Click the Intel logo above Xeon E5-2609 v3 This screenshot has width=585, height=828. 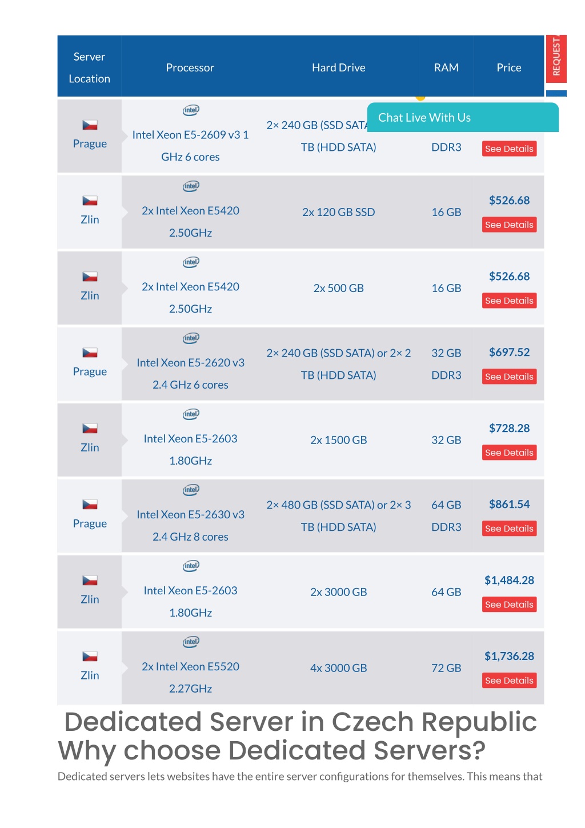coord(191,110)
